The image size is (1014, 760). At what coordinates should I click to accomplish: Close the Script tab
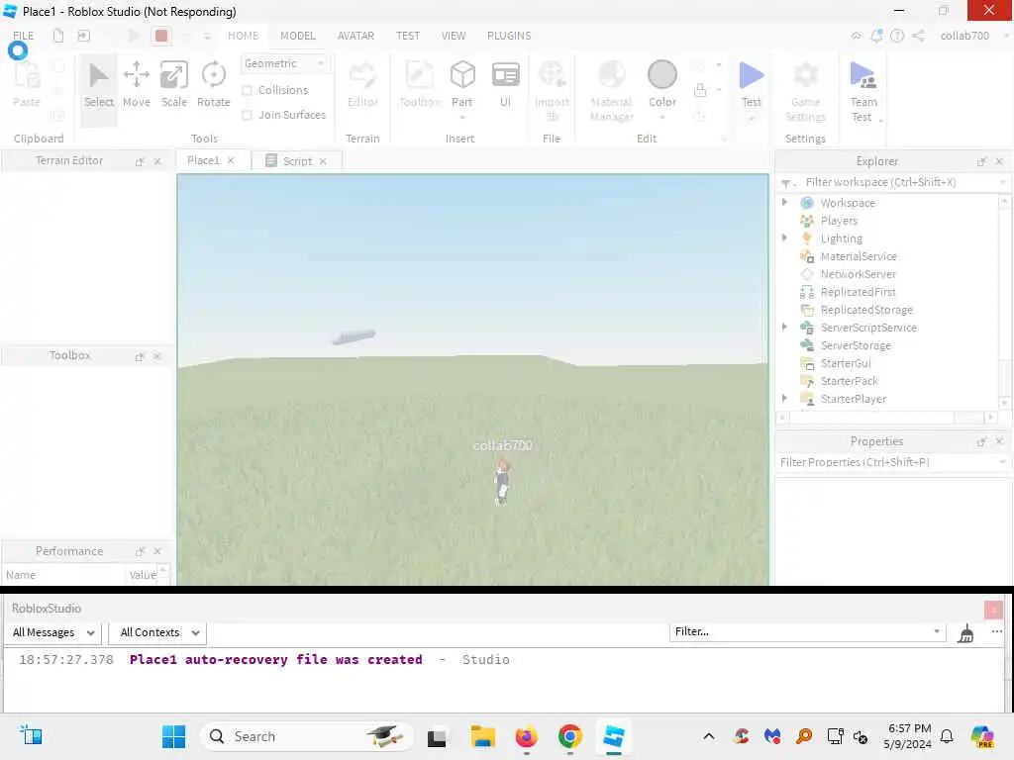[323, 161]
